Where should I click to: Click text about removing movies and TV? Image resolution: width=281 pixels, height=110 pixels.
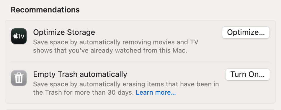[x=116, y=42]
